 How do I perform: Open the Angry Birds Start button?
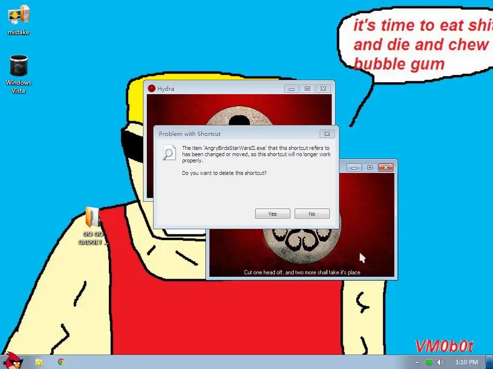[x=12, y=361]
